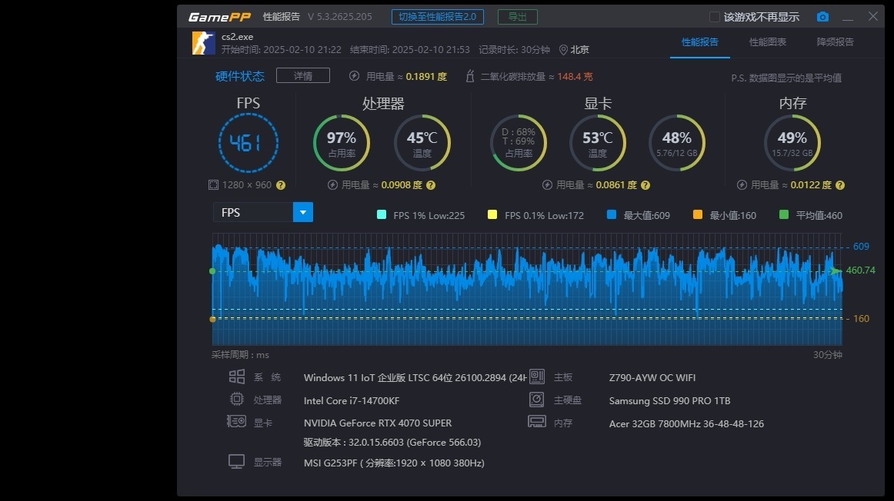Image resolution: width=894 pixels, height=501 pixels.
Task: Click the GPU 53℃ temperature gauge
Action: (x=598, y=143)
